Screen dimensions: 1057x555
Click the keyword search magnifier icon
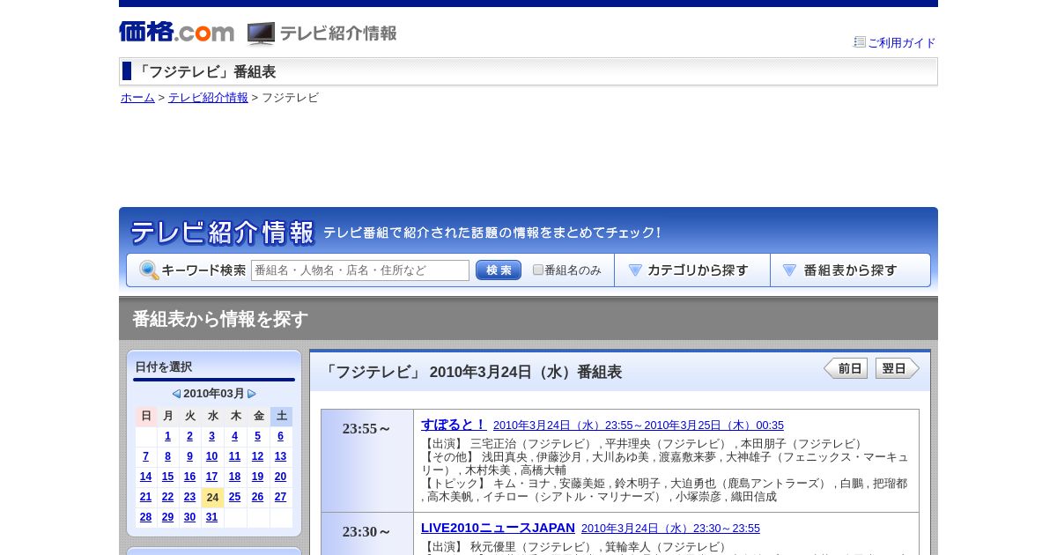[149, 270]
